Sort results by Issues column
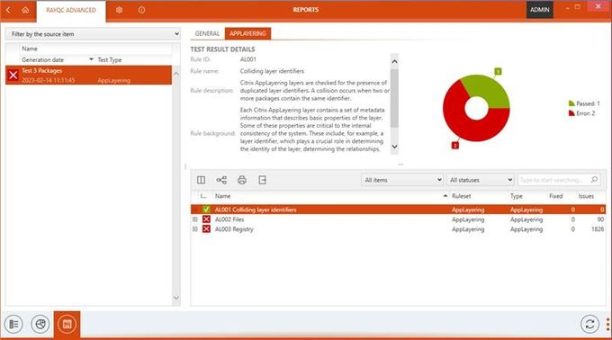612x340 pixels. (x=586, y=196)
